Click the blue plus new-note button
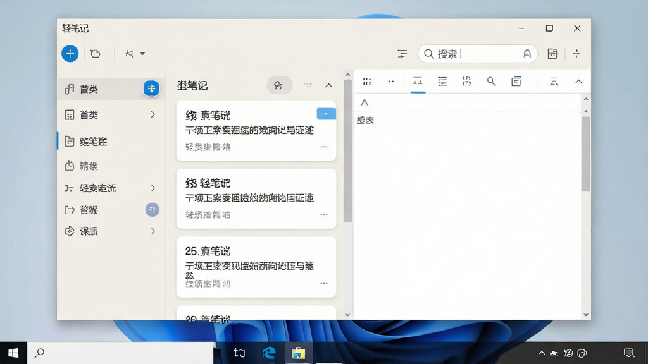This screenshot has height=364, width=648. [70, 54]
